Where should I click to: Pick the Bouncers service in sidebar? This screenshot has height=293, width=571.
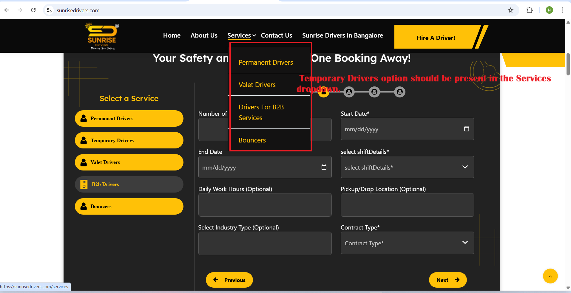point(129,207)
